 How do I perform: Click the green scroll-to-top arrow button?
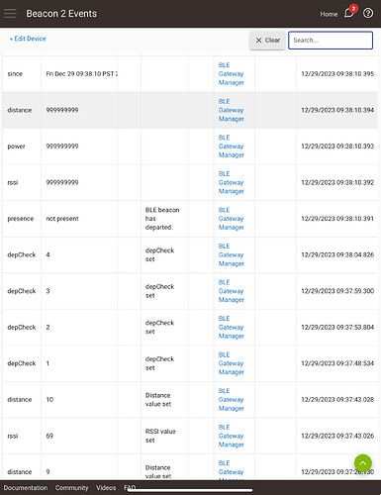[363, 463]
